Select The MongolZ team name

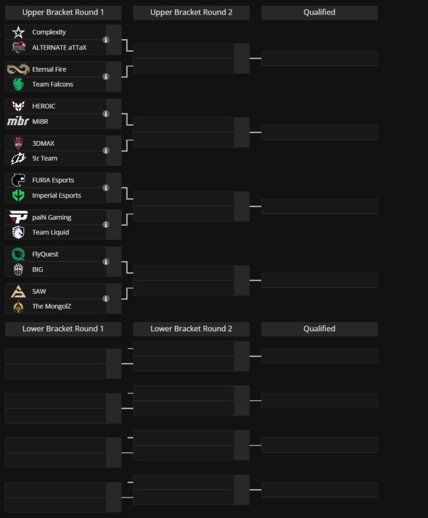tap(52, 306)
